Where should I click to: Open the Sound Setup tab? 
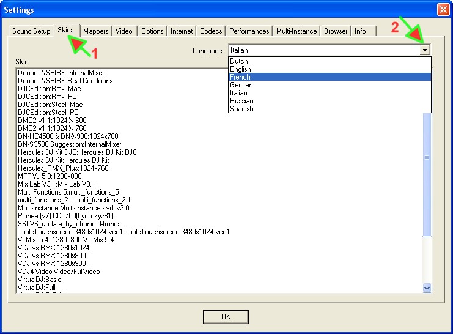[x=31, y=31]
